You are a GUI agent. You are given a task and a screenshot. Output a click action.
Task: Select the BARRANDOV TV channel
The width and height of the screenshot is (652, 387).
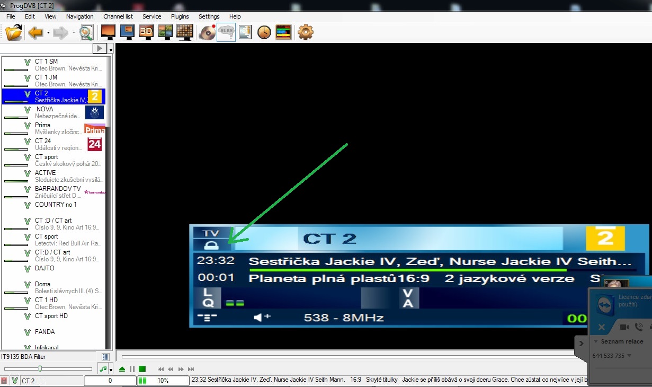[x=54, y=192]
